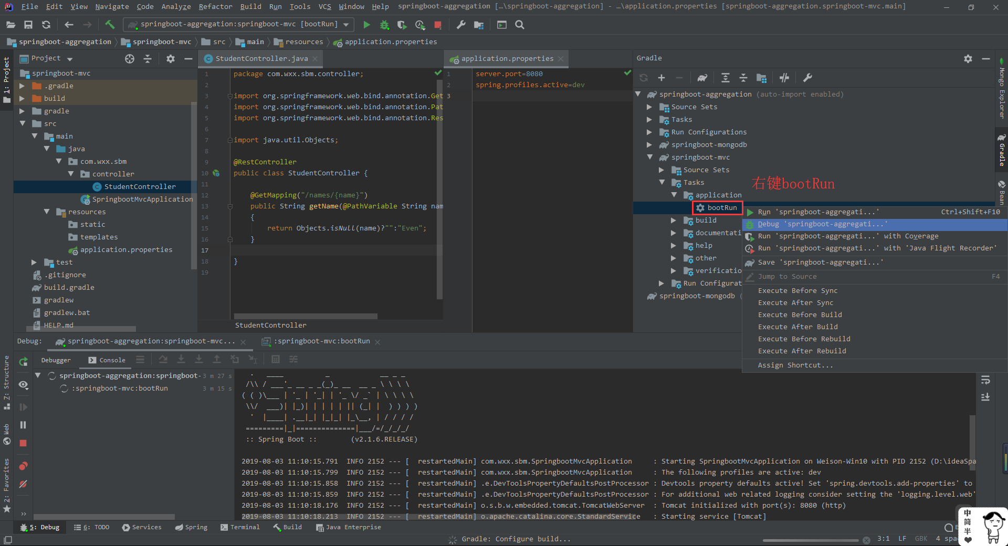Open the 6: TODO tool window button
The height and width of the screenshot is (546, 1008).
(x=92, y=528)
